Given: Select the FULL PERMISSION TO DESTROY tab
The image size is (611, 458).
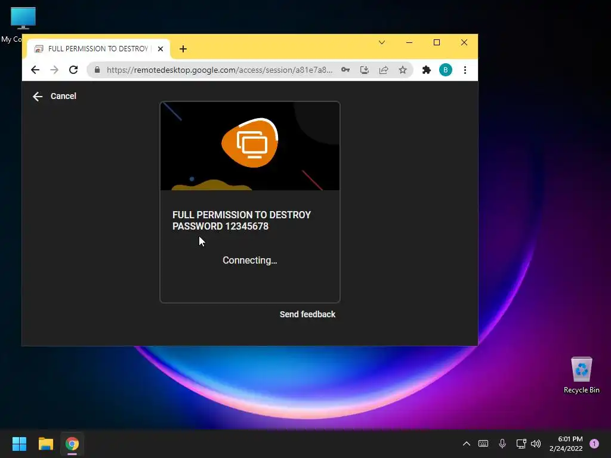Looking at the screenshot, I should click(x=99, y=49).
